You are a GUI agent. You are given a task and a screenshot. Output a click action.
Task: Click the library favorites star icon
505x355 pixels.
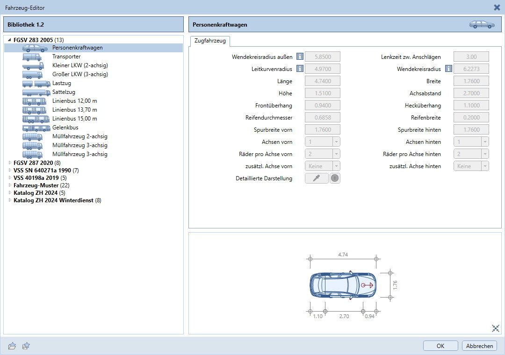tap(26, 346)
